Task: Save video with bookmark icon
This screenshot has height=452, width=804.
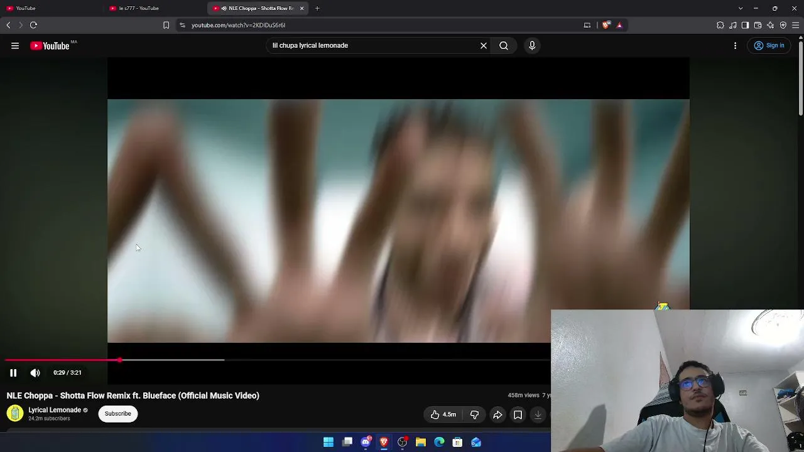Action: pyautogui.click(x=518, y=414)
